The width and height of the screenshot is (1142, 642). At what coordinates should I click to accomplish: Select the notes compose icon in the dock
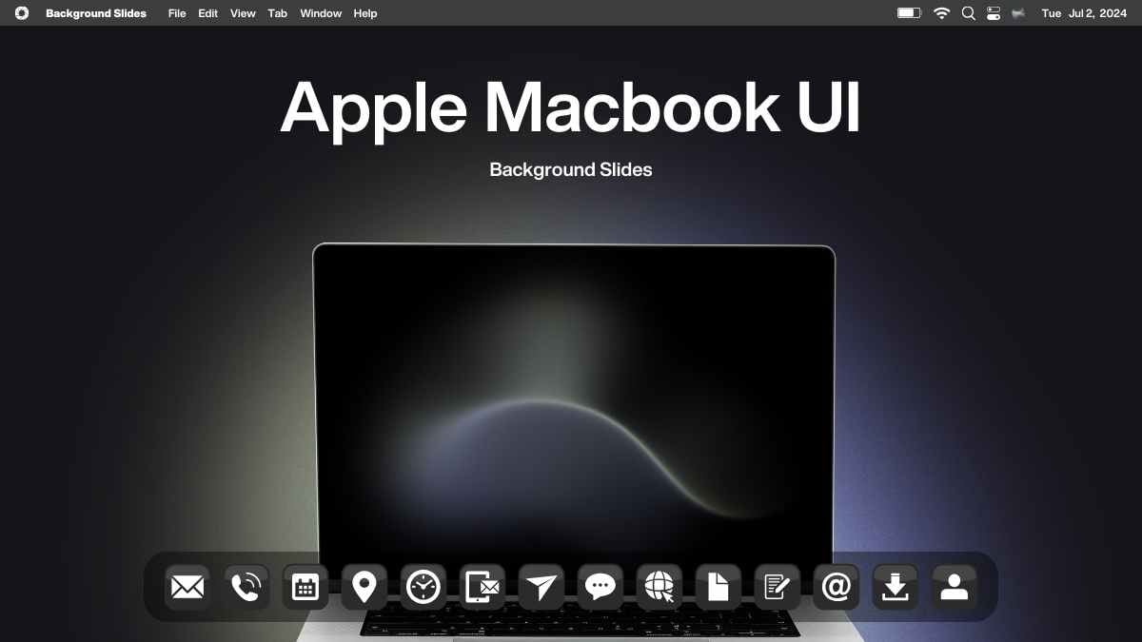pyautogui.click(x=778, y=587)
